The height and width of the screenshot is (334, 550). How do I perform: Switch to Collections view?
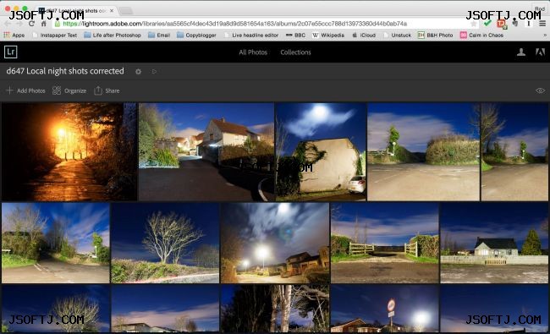(295, 52)
